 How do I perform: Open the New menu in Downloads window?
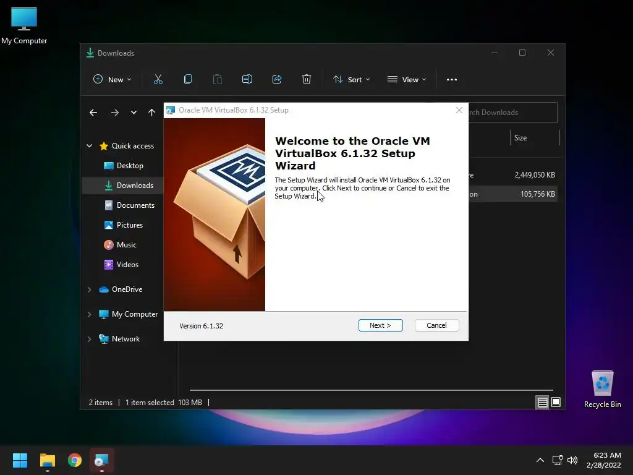tap(113, 80)
